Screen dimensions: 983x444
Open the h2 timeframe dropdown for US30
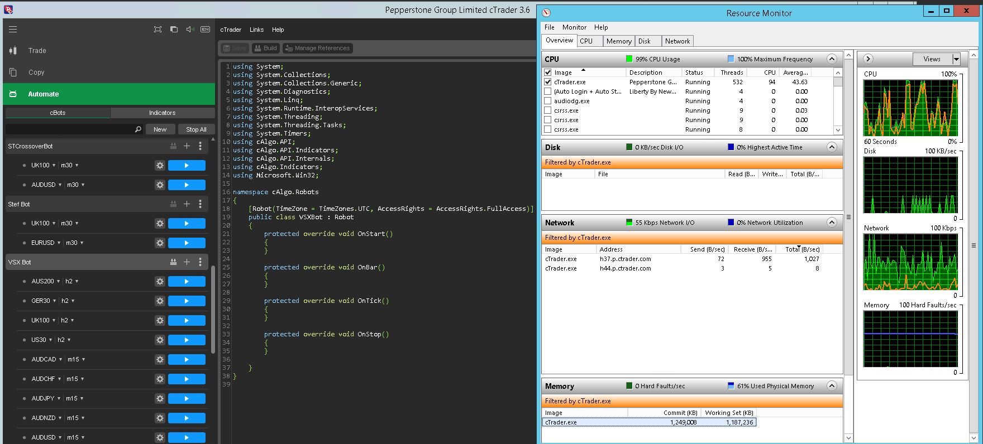69,340
